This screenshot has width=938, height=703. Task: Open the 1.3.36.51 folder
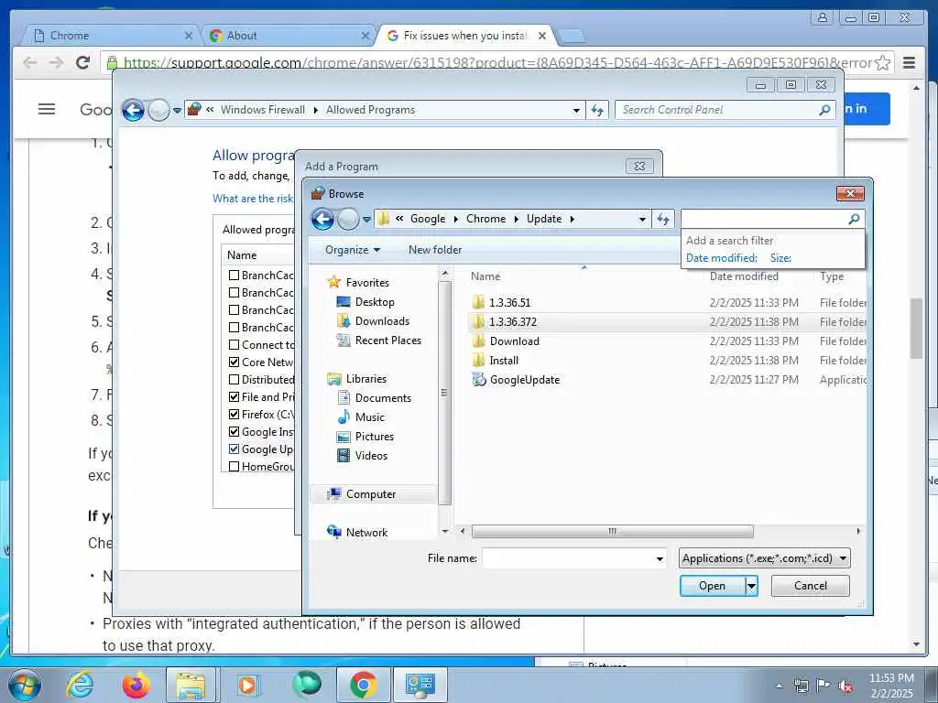(509, 302)
